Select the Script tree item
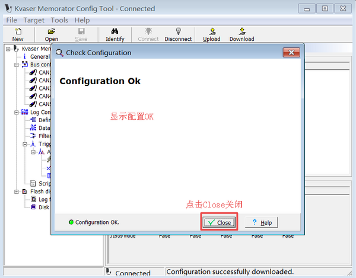 coord(44,183)
